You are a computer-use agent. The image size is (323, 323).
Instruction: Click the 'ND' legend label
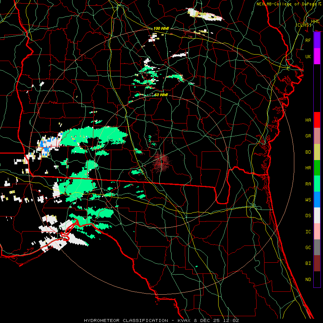point(308,280)
